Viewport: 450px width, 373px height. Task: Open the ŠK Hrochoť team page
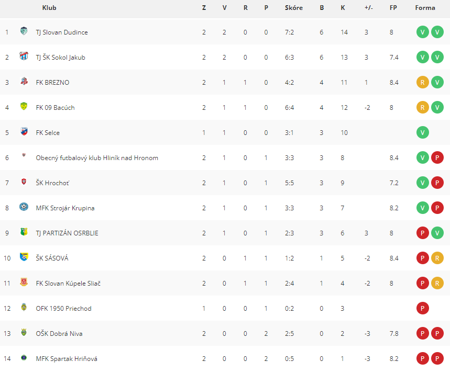click(x=52, y=183)
